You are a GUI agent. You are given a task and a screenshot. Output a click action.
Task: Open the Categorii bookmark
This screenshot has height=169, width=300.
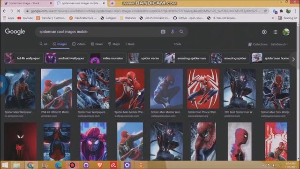pyautogui.click(x=108, y=18)
